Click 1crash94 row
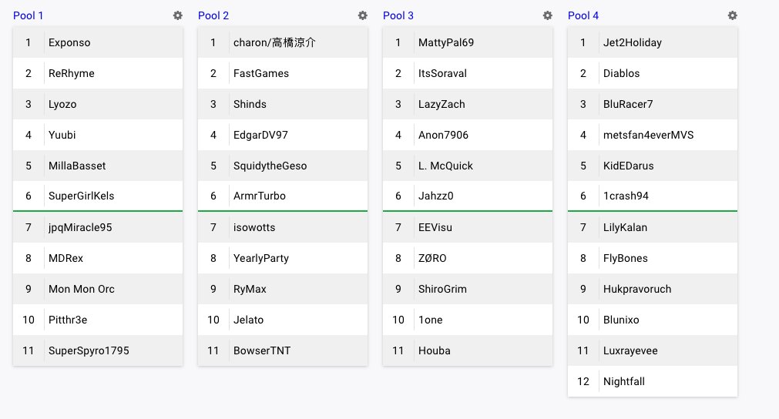 (653, 196)
